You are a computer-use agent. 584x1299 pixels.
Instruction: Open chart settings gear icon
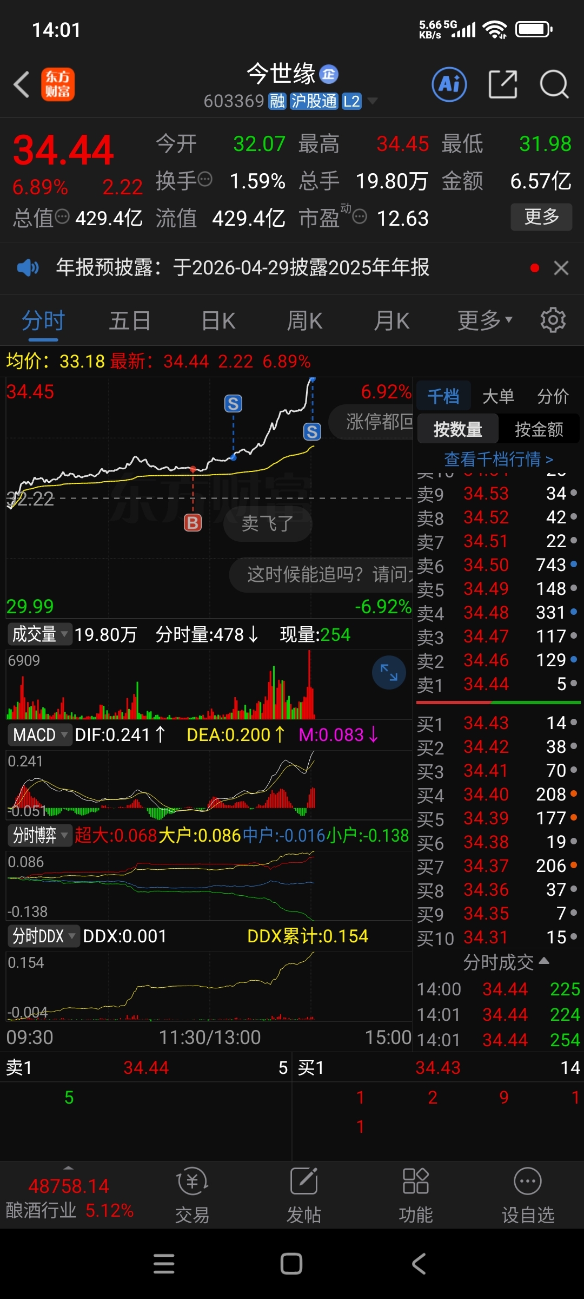pos(553,320)
